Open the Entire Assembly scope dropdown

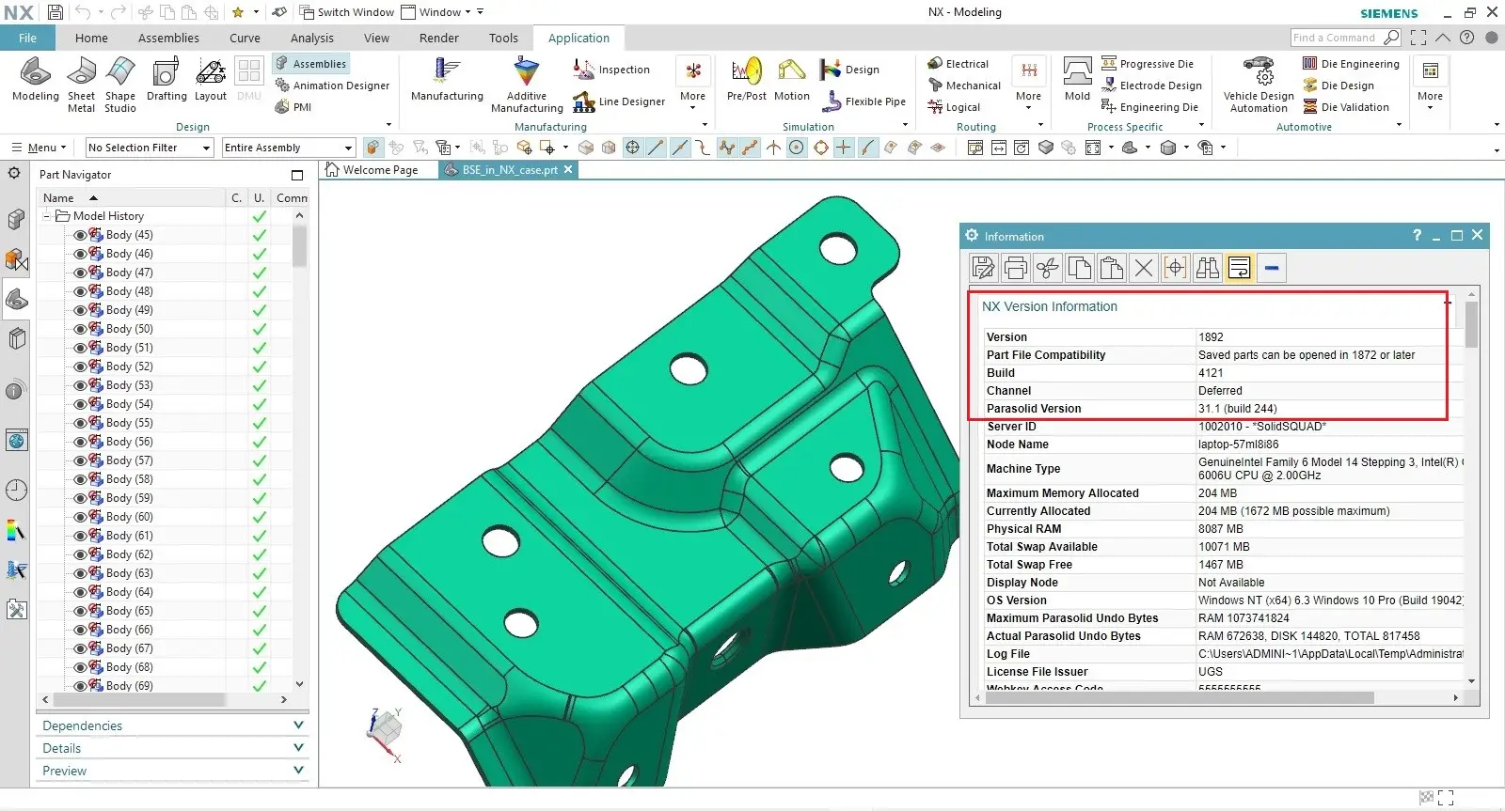point(289,148)
